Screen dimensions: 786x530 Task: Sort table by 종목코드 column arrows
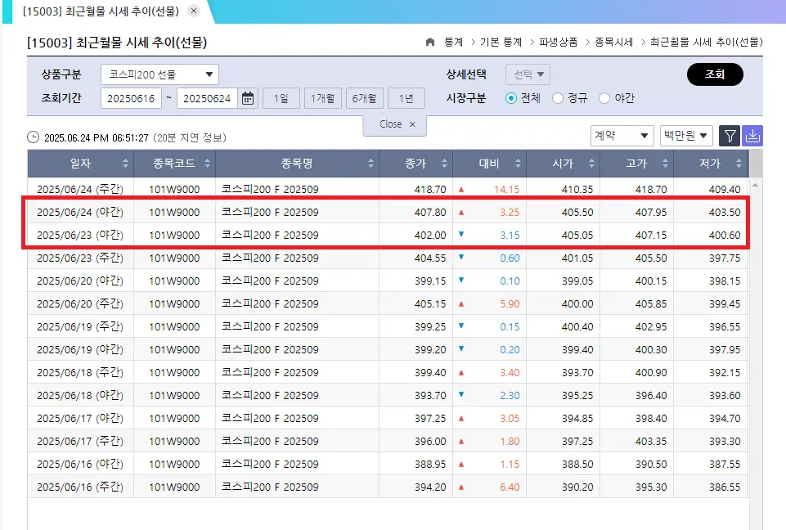207,164
